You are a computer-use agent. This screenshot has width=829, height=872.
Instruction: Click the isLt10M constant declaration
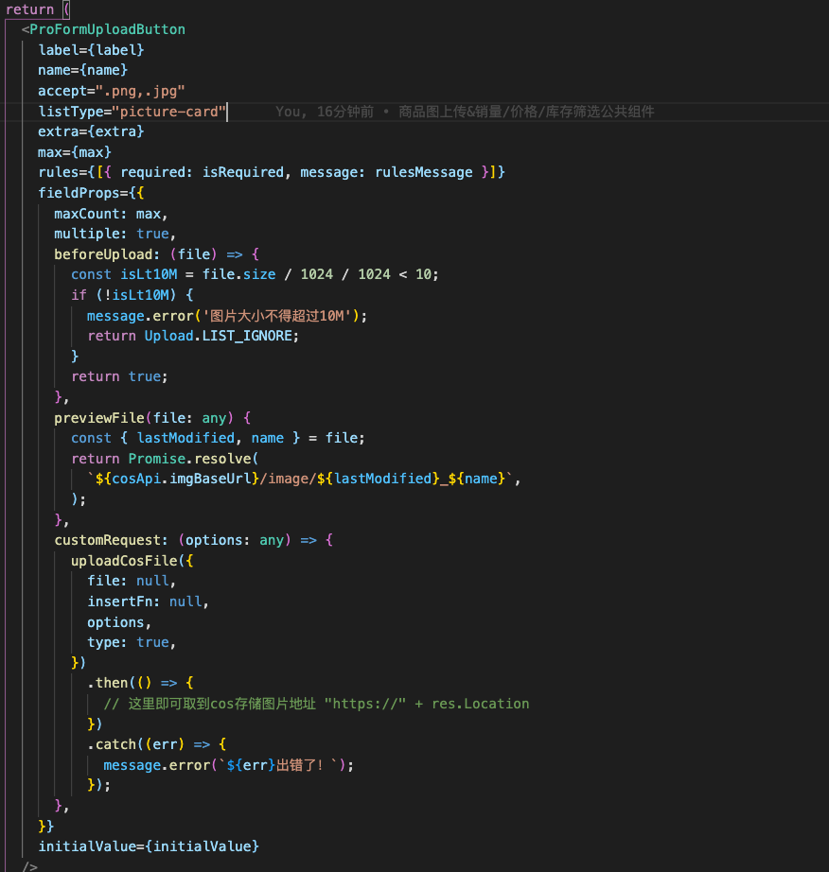[x=150, y=274]
